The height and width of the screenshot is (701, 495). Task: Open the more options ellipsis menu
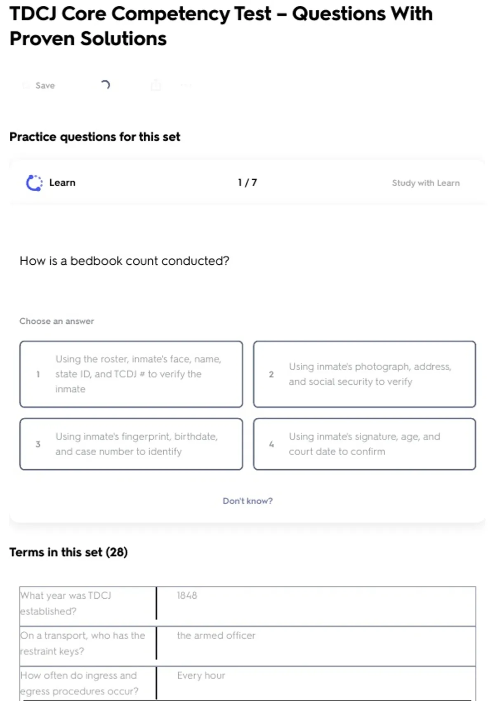coord(186,85)
